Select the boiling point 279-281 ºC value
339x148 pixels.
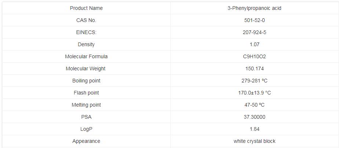coord(254,81)
